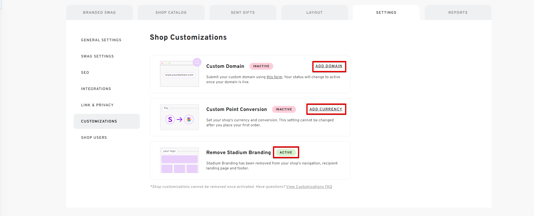Click the colorful asterisk coin icon
The width and height of the screenshot is (534, 216).
pos(189,119)
